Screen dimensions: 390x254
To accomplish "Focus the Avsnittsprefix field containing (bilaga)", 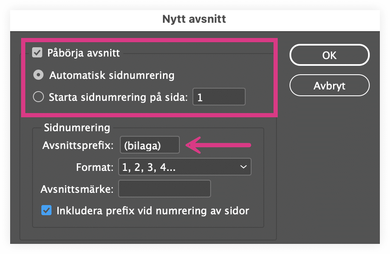I will tap(150, 146).
